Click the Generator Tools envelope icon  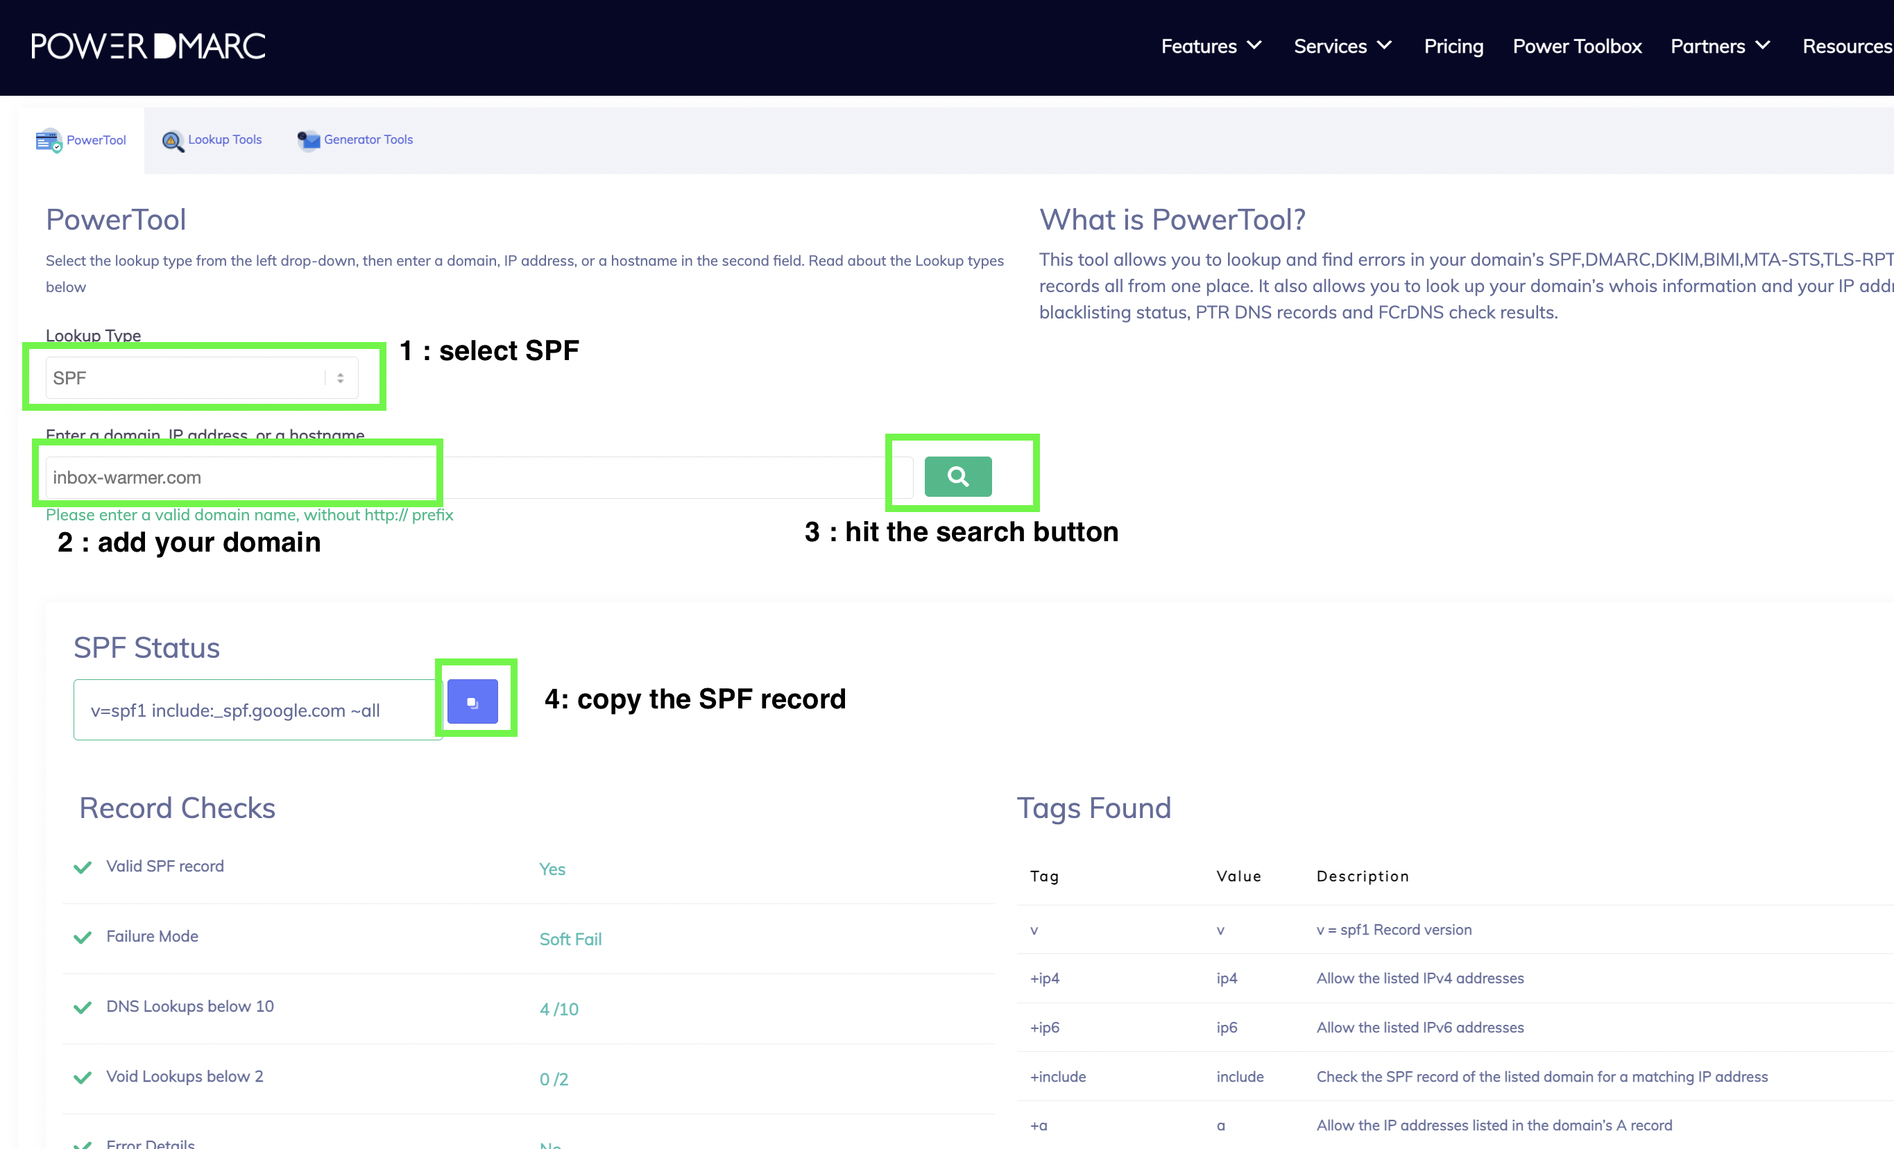(308, 140)
